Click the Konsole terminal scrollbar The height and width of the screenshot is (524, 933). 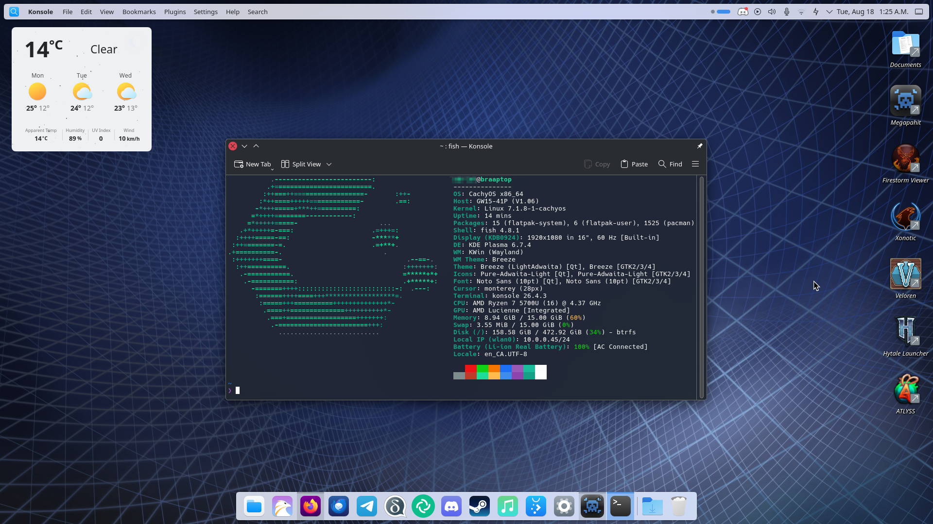pos(701,287)
